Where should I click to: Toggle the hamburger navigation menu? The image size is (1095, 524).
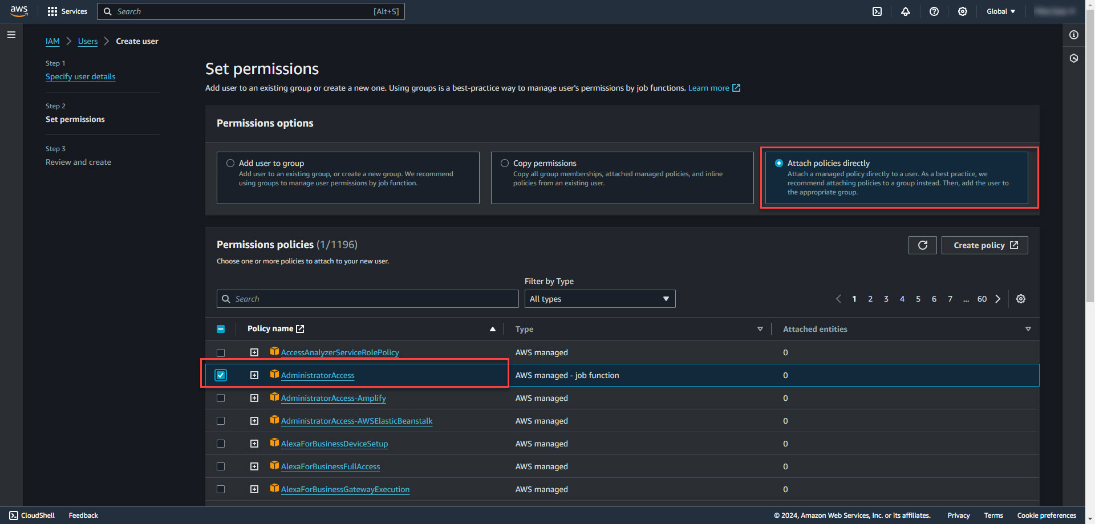(11, 35)
